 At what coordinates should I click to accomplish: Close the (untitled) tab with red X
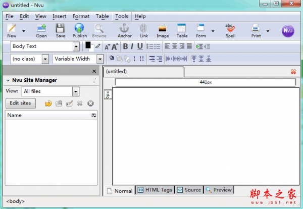click(293, 72)
